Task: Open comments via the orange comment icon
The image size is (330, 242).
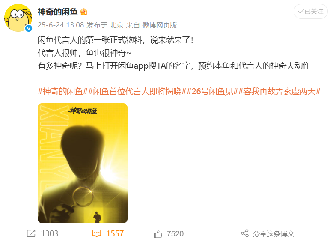Action: point(97,233)
